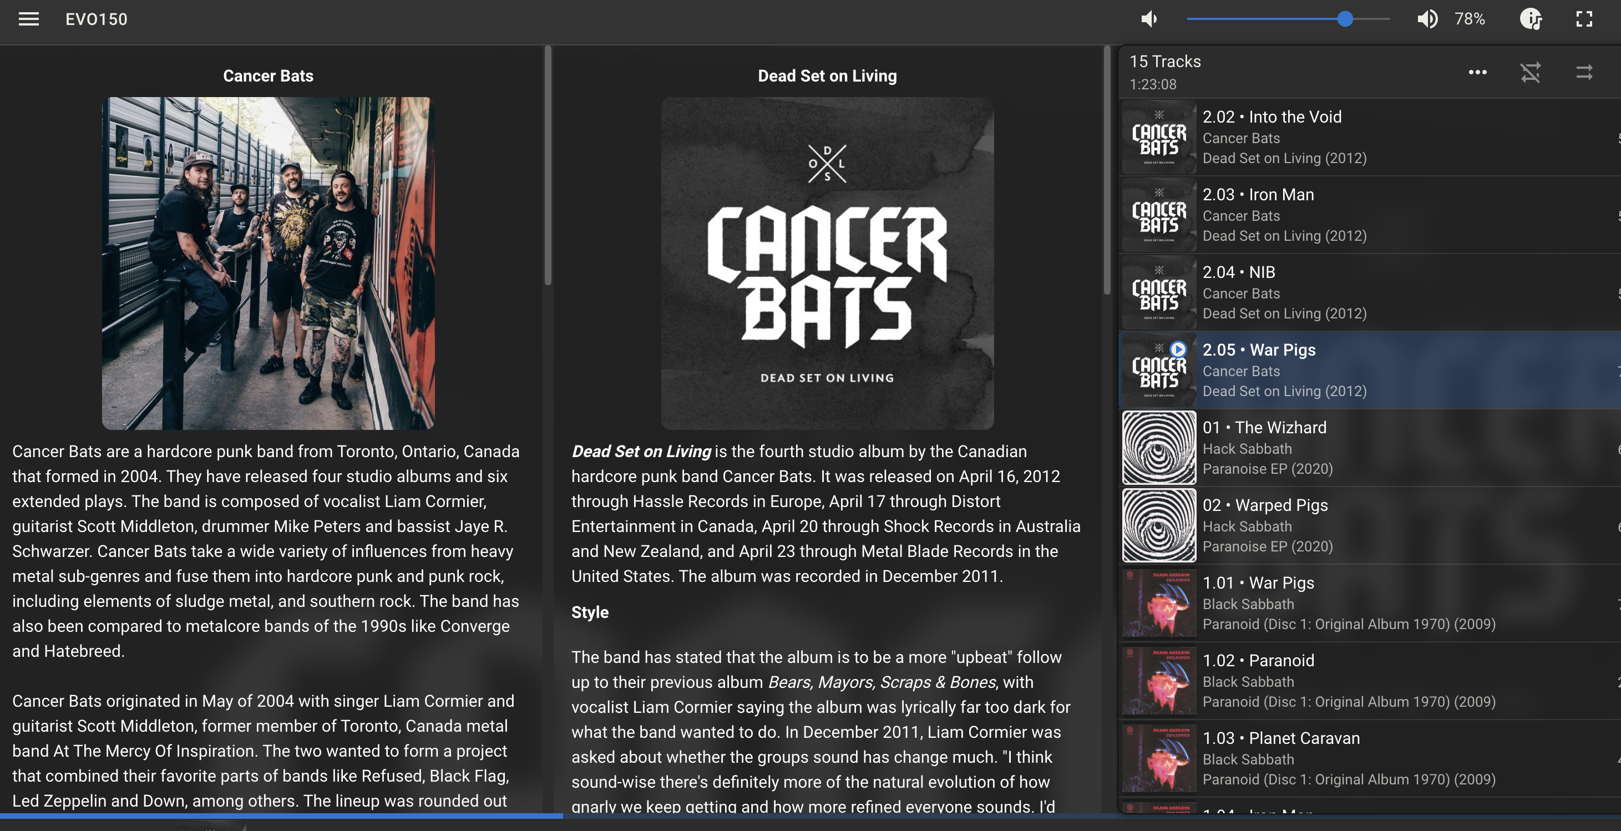The image size is (1621, 831).
Task: Click the album info panel scrollbar
Action: pos(1107,170)
